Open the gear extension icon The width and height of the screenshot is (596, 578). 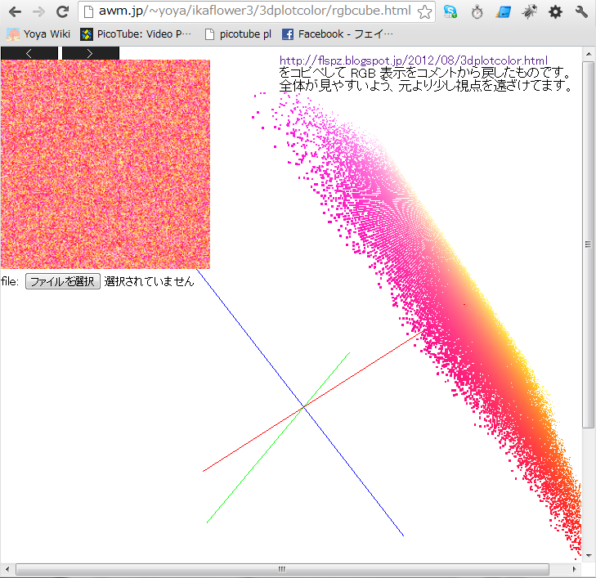point(555,12)
